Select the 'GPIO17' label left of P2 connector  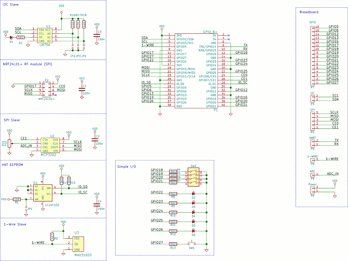30,86
